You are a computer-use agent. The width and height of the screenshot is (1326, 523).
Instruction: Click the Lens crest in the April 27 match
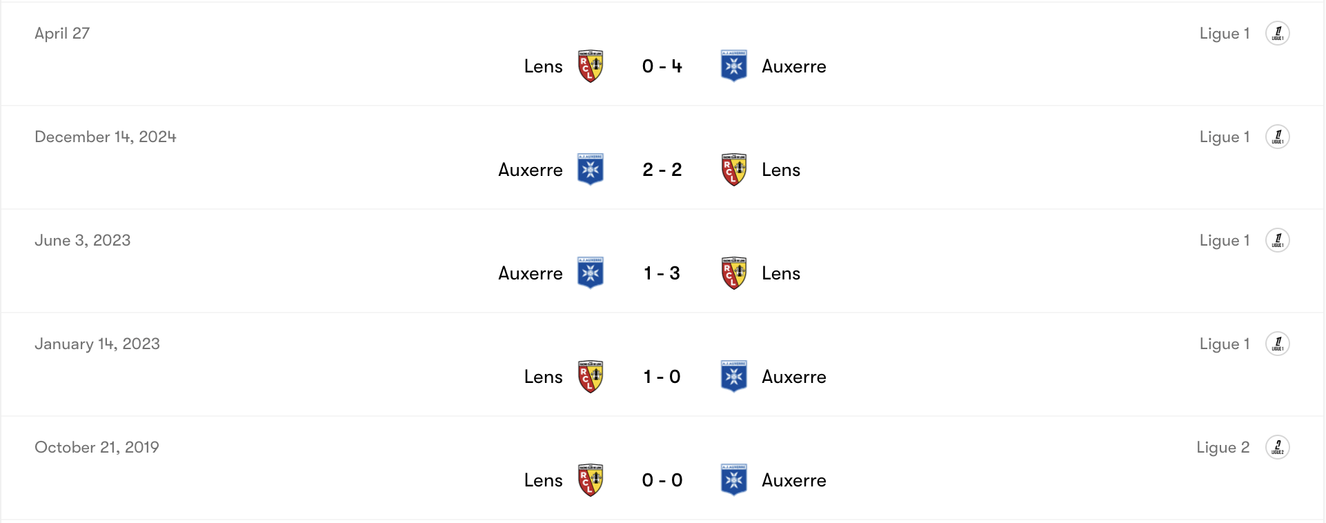tap(591, 66)
